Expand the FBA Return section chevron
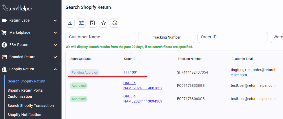Screen dimensions: 283x119 coord(55,45)
